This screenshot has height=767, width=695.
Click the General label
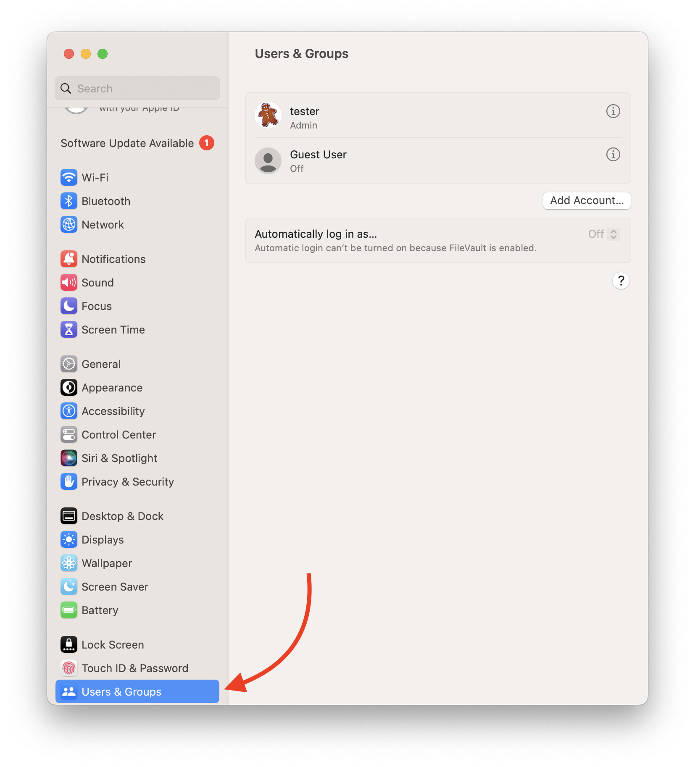(101, 364)
